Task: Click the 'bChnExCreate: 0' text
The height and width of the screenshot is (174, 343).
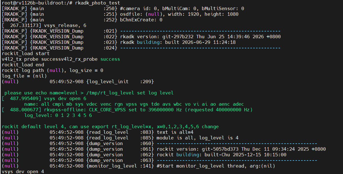Action: [141, 20]
